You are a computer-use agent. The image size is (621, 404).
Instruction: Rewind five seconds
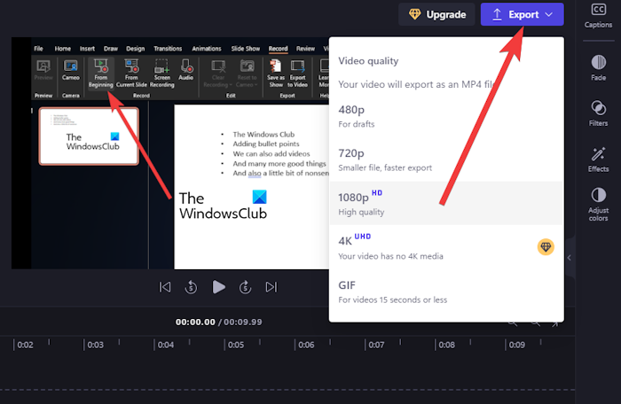click(191, 287)
